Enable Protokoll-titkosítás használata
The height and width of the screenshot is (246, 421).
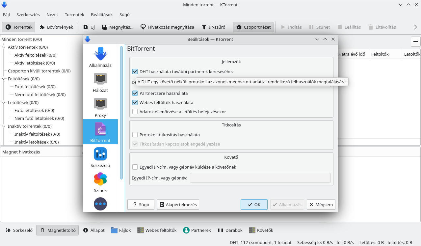click(135, 135)
